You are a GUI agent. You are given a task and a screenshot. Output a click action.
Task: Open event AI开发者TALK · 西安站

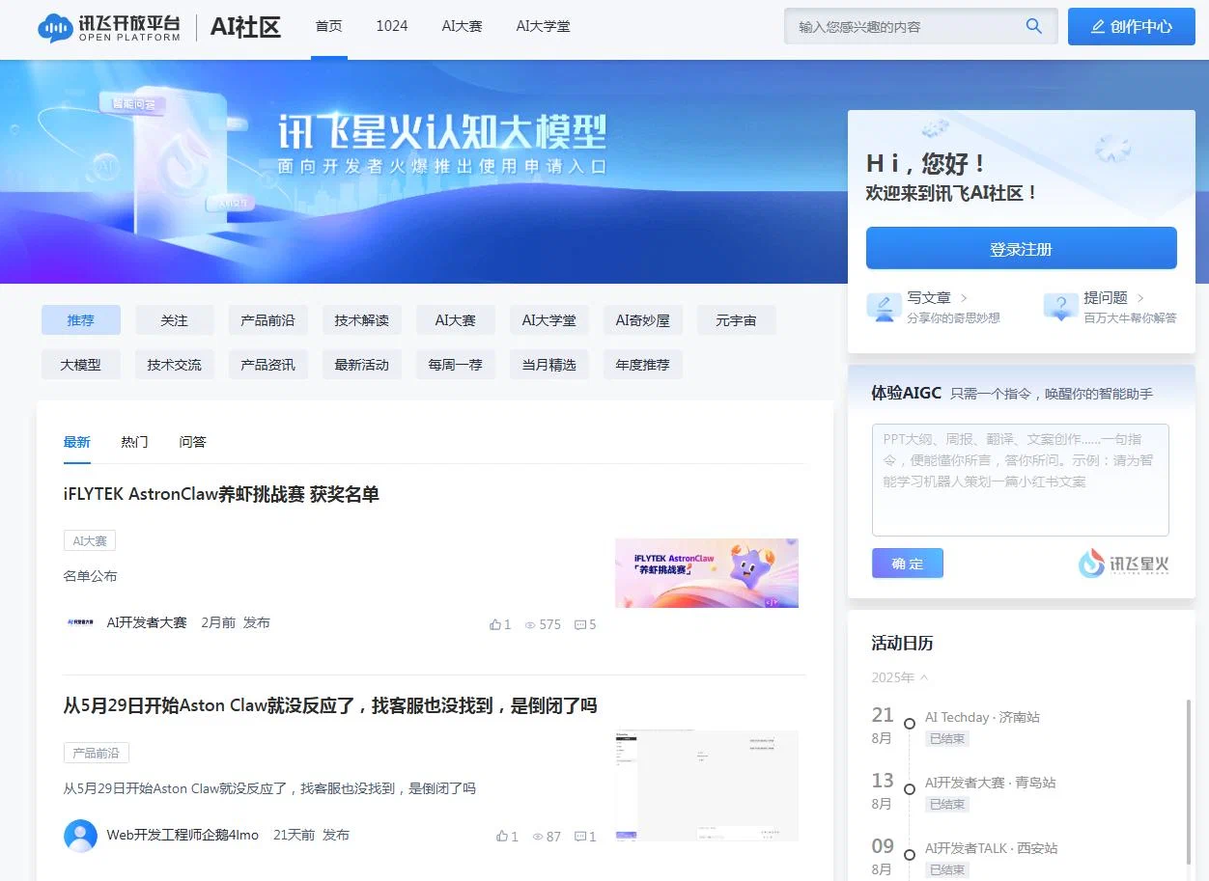click(x=991, y=848)
